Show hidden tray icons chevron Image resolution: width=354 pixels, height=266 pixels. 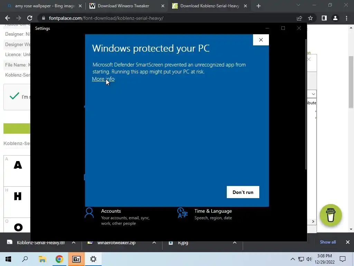point(292,259)
